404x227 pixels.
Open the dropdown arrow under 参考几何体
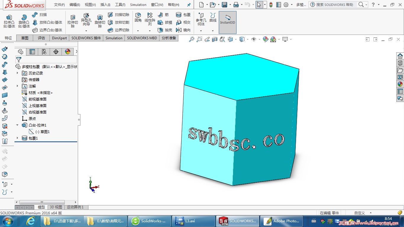(x=201, y=31)
